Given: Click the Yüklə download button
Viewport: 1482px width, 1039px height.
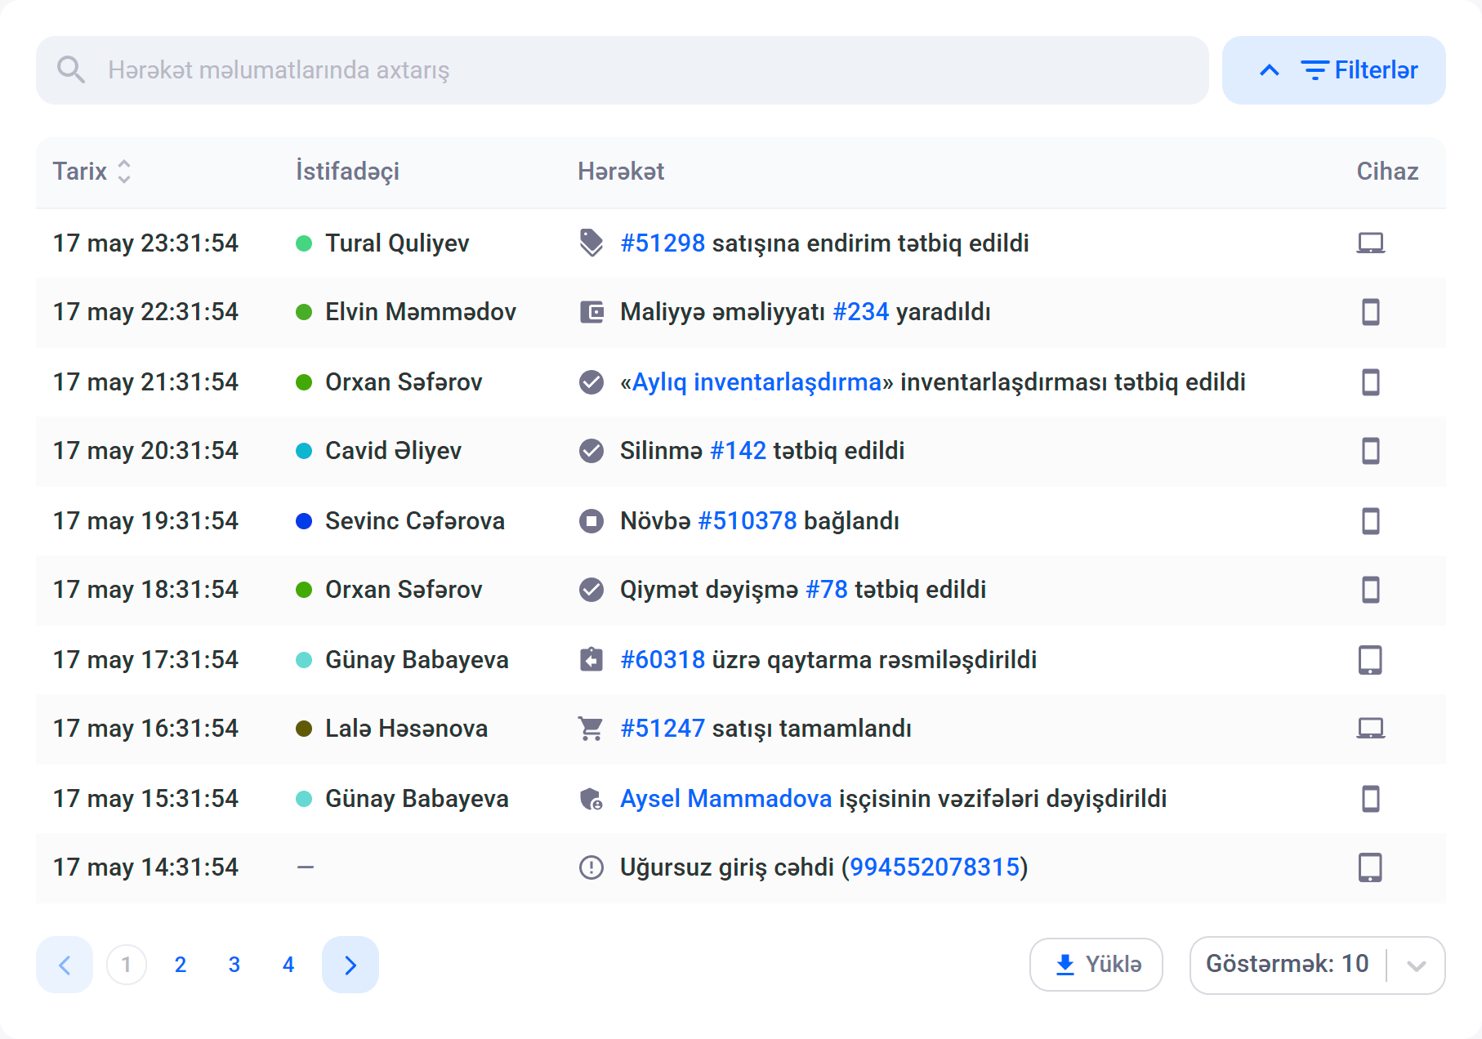Looking at the screenshot, I should point(1096,965).
